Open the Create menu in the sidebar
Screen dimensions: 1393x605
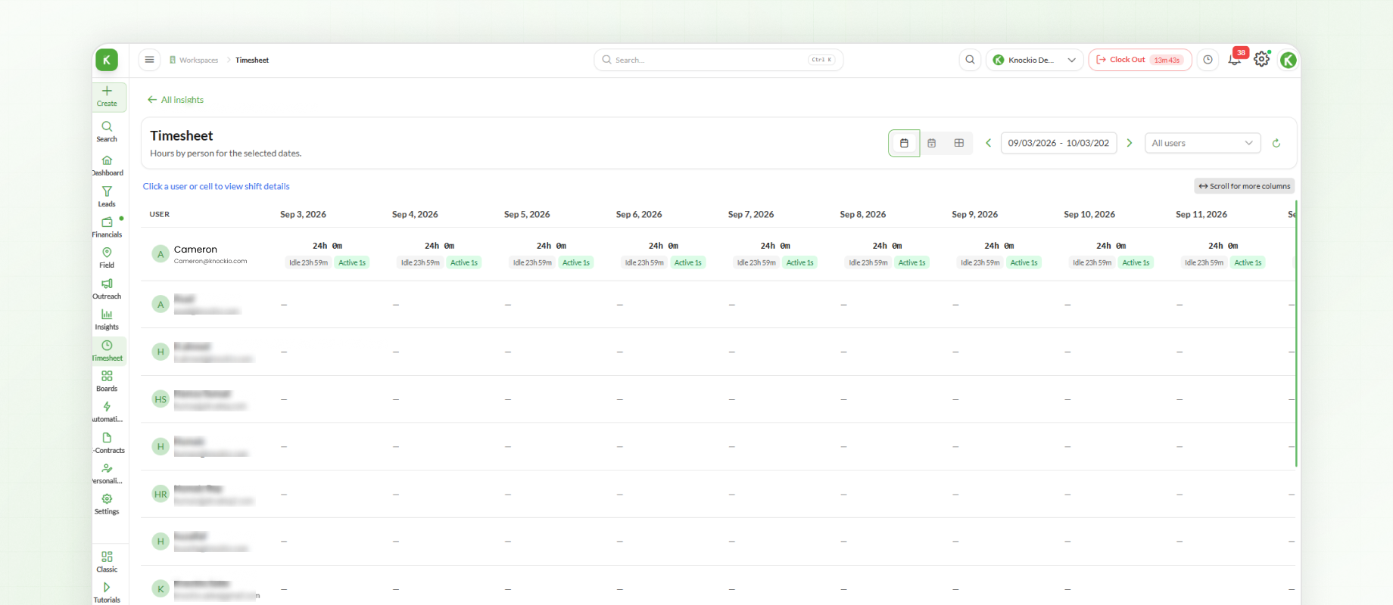click(x=107, y=96)
